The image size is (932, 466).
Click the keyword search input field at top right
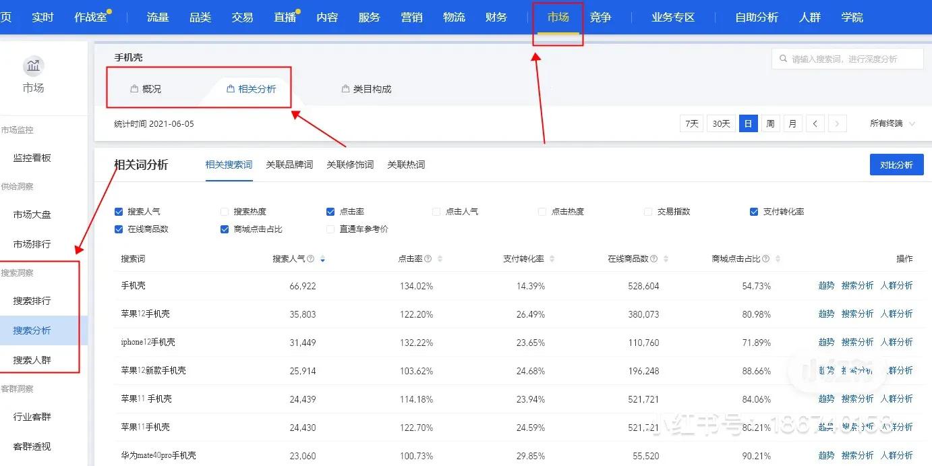850,59
